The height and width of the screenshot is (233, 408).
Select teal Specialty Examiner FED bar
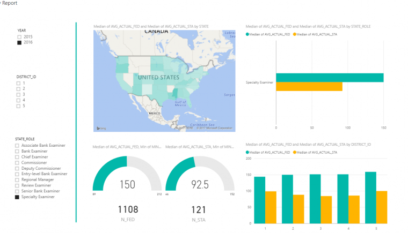(x=330, y=78)
